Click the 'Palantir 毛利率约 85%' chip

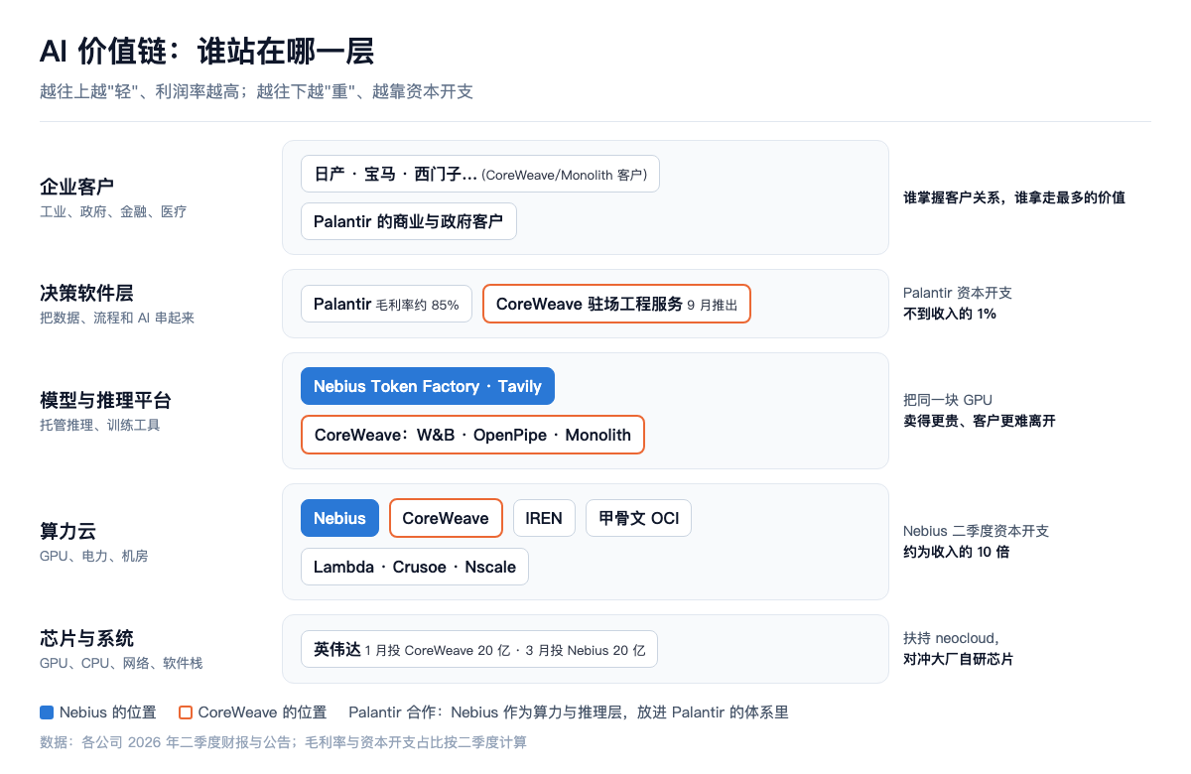click(386, 304)
